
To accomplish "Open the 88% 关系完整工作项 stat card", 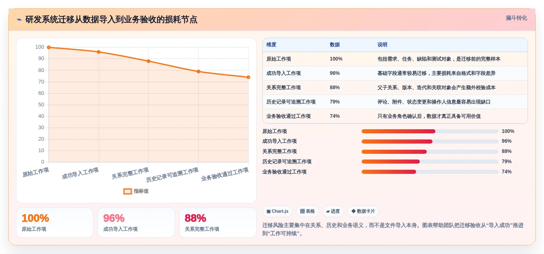I will pos(218,223).
